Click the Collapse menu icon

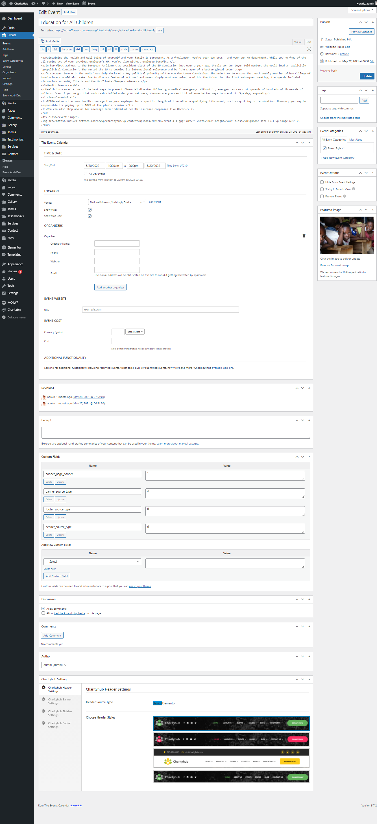tap(4, 317)
